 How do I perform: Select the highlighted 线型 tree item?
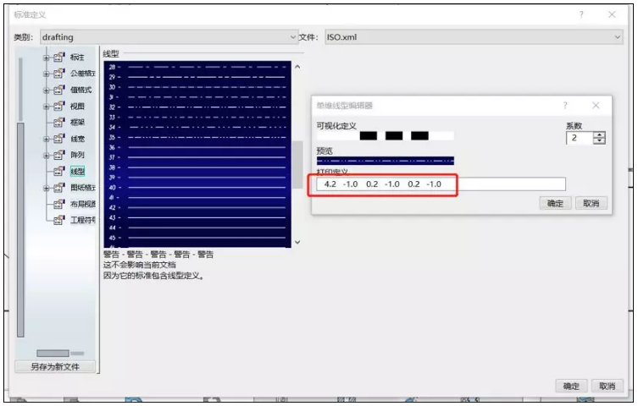[77, 172]
